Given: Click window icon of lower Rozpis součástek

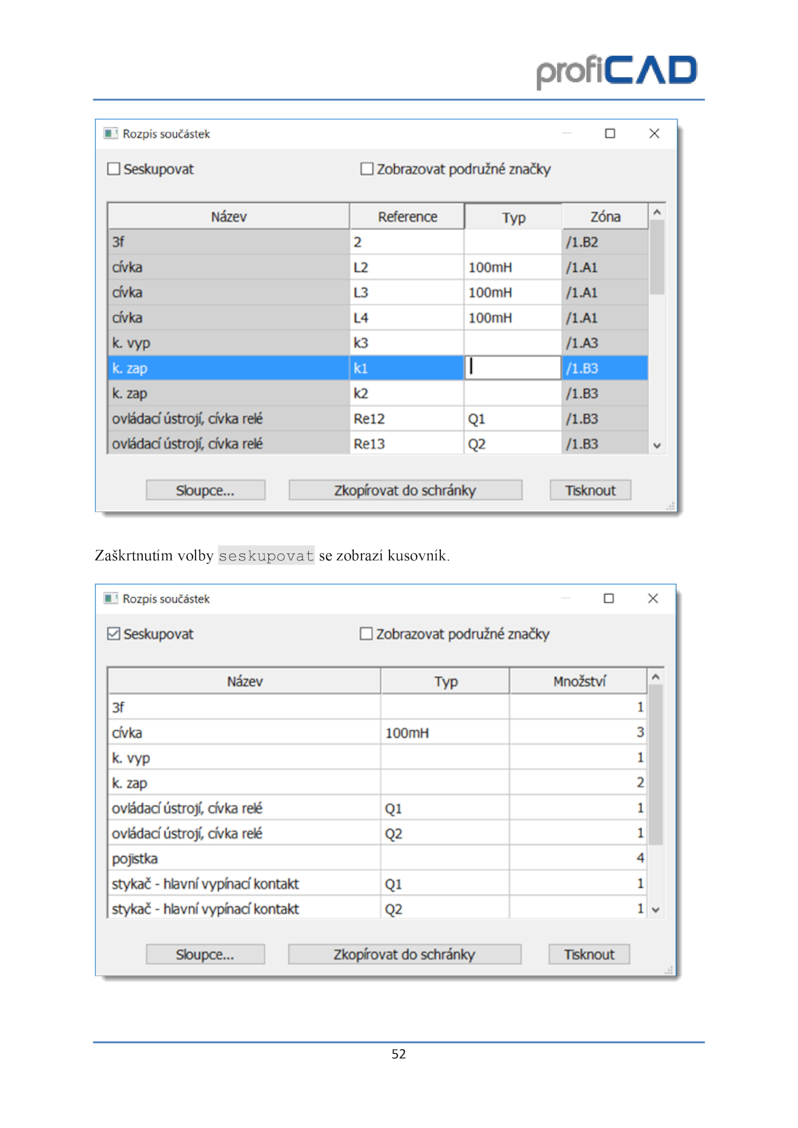Looking at the screenshot, I should (x=111, y=598).
